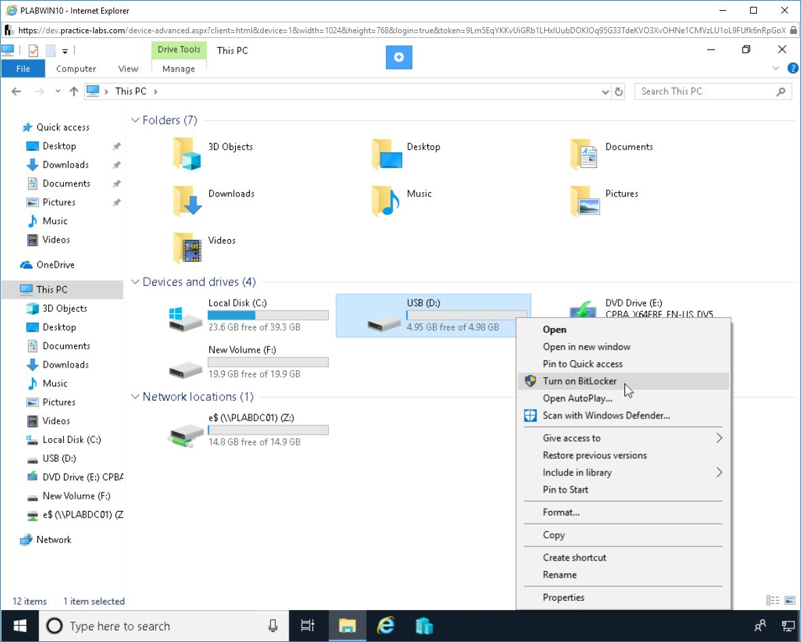Click the Z: network drive capacity bar

point(268,430)
